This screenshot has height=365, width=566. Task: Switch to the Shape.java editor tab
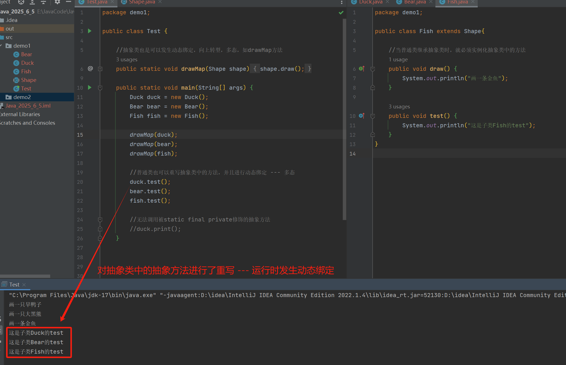pos(141,2)
